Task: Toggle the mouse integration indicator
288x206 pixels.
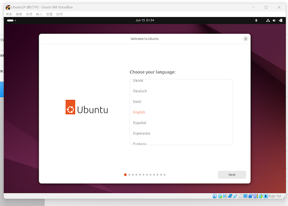Action: (x=261, y=196)
